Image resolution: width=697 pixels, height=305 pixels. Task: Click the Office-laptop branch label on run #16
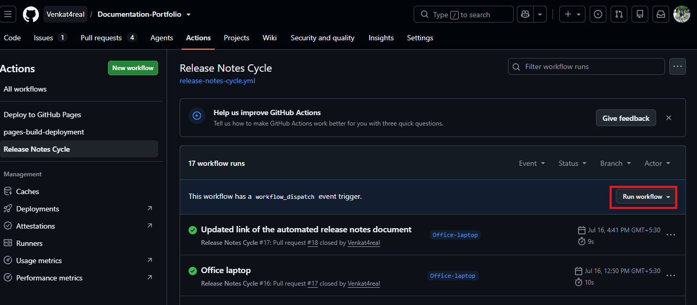point(453,276)
